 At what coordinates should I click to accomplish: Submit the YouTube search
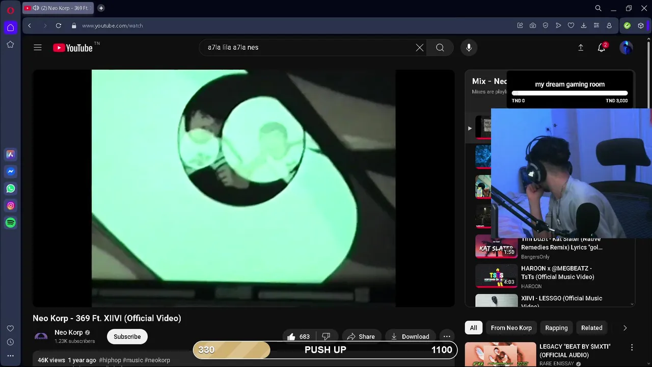(x=440, y=47)
